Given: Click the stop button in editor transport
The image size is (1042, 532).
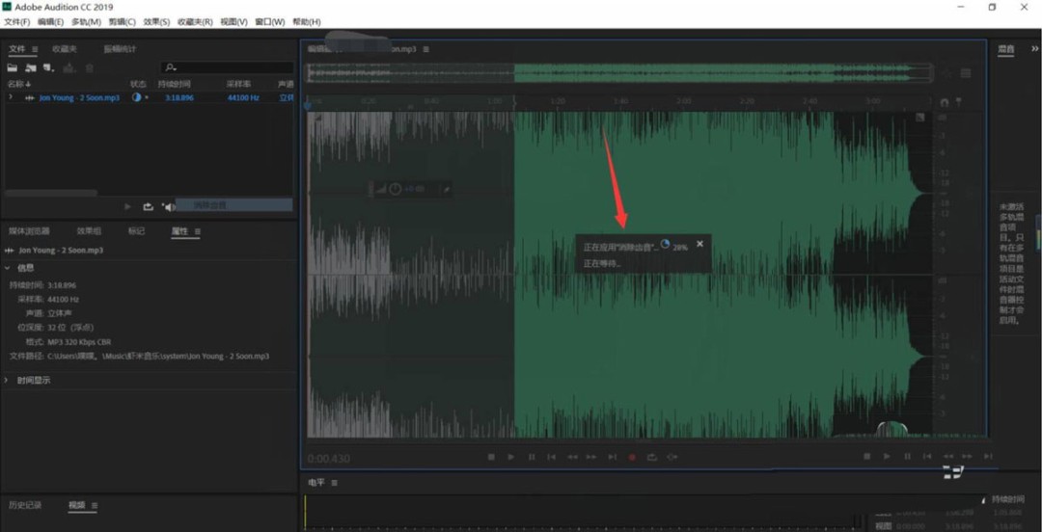Looking at the screenshot, I should point(490,457).
